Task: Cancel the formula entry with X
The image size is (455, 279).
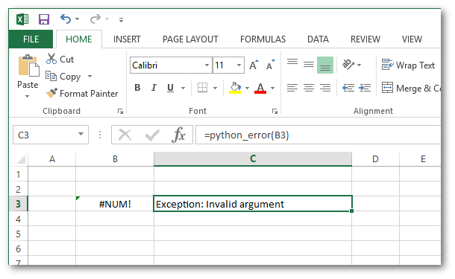Action: 125,135
